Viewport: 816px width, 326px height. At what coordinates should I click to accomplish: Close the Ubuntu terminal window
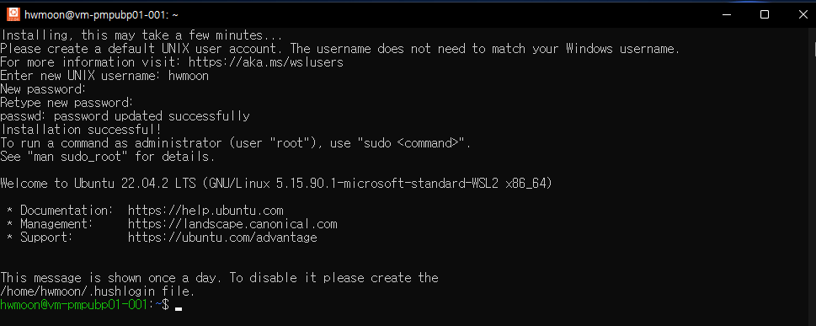click(x=802, y=14)
